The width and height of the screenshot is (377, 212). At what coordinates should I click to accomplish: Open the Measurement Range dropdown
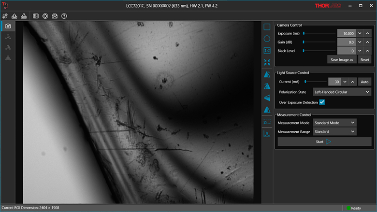click(334, 131)
